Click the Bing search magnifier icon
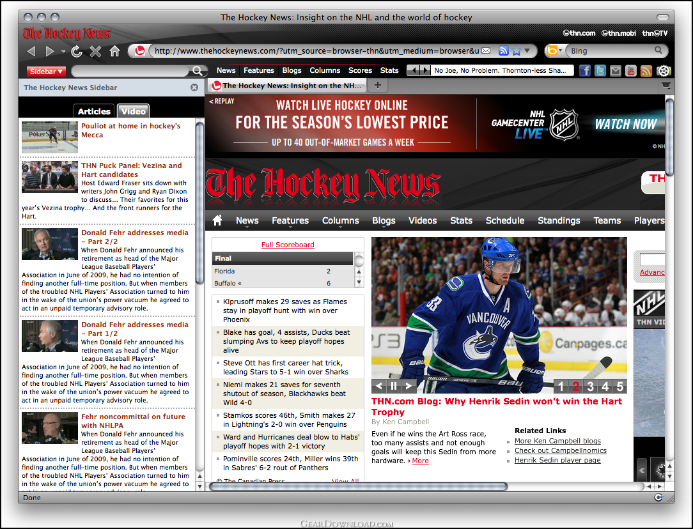 [x=658, y=50]
